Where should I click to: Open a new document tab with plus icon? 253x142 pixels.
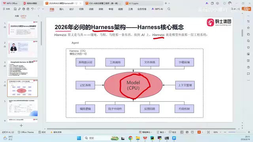pyautogui.click(x=166, y=3)
